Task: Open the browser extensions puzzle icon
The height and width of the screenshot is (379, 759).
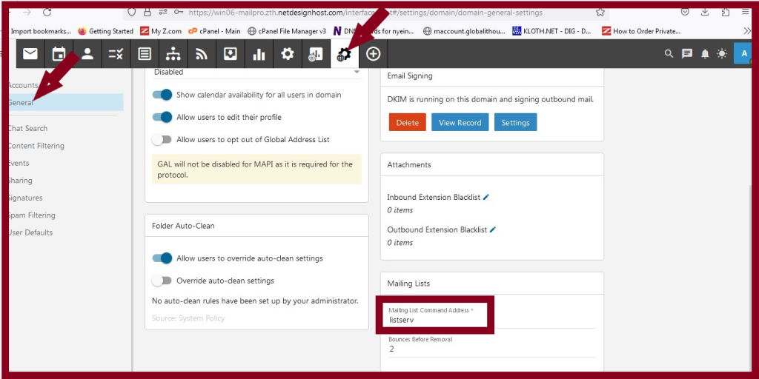Action: point(726,13)
